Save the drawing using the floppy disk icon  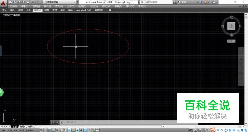tap(19, 2)
